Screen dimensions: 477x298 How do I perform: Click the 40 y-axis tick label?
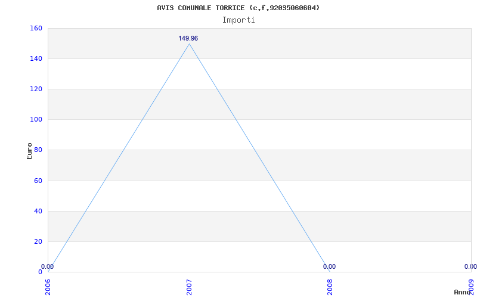tap(38, 212)
